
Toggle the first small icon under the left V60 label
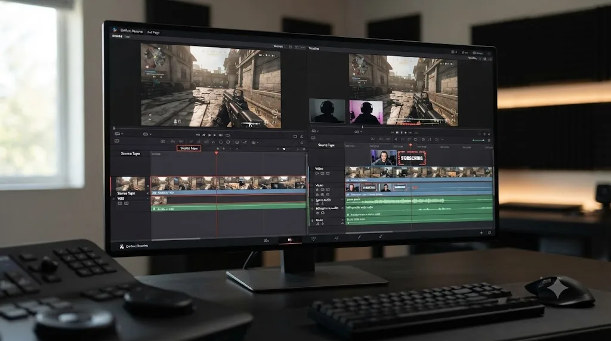(120, 203)
